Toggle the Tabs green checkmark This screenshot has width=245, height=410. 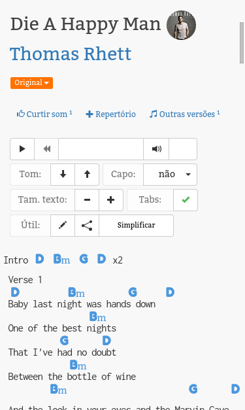click(186, 200)
